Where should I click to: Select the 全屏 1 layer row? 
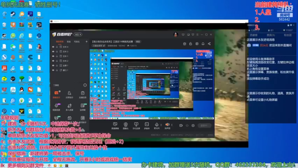click(70, 66)
